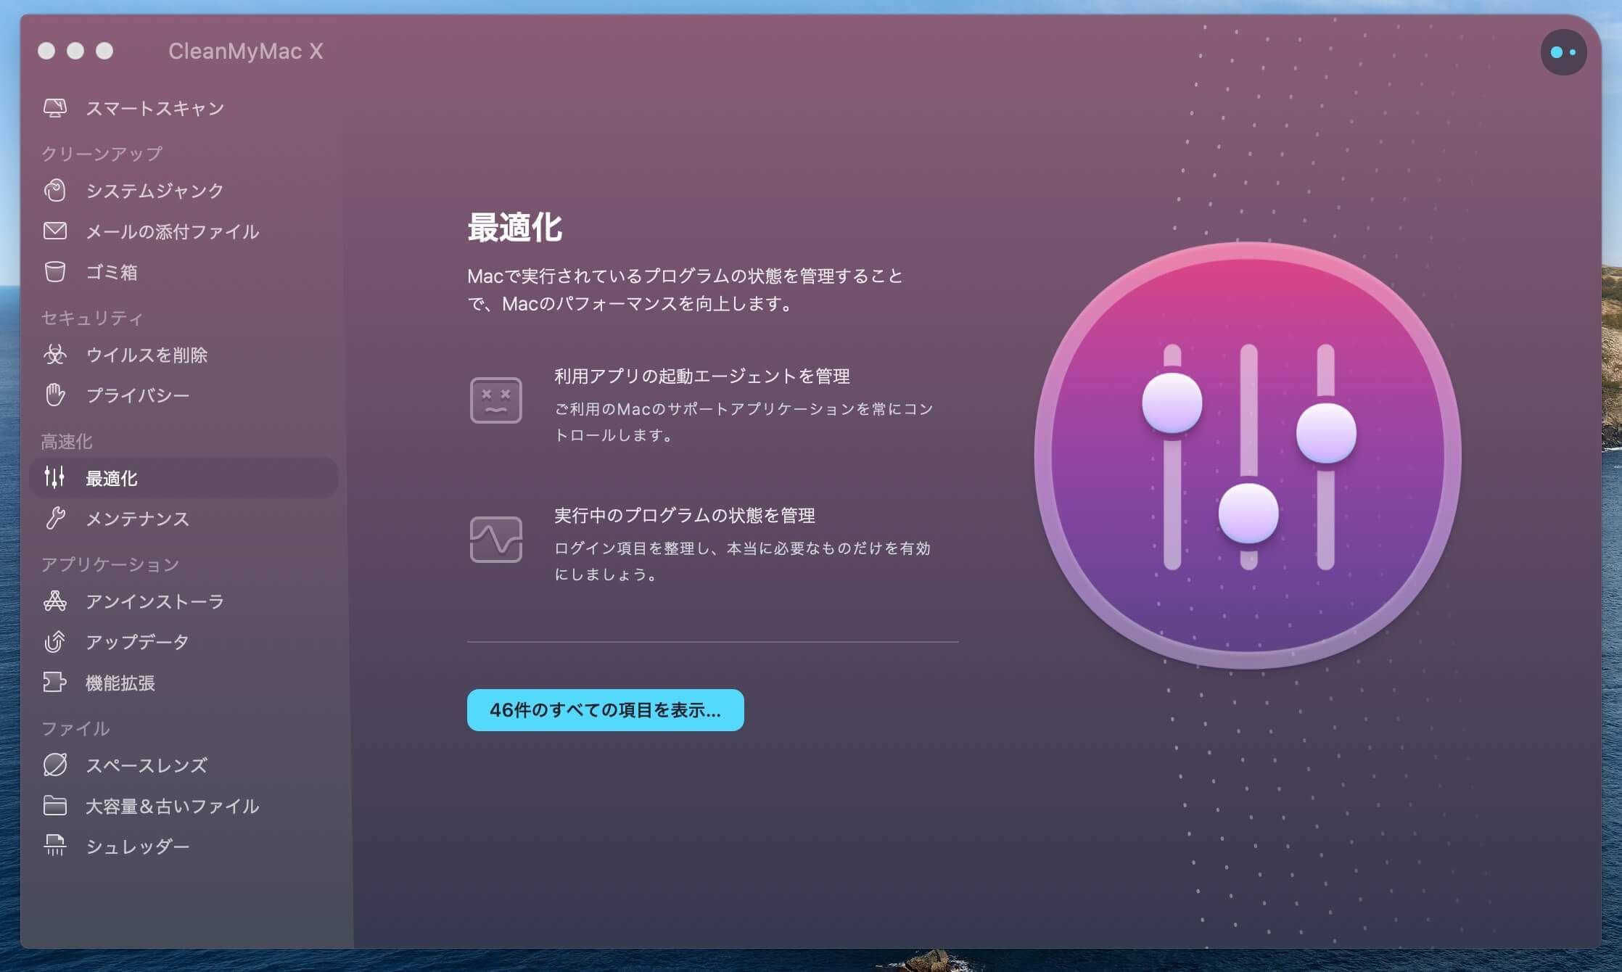
Task: Select the シュレッダー file shredder
Action: click(55, 846)
